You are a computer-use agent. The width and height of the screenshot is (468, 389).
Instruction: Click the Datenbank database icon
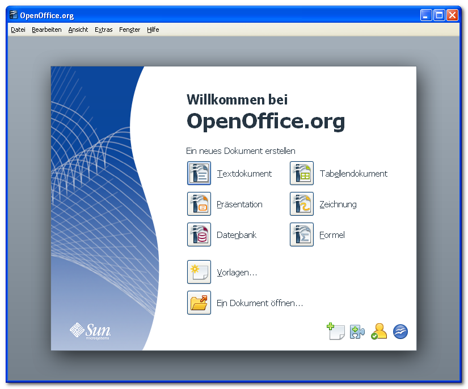(x=199, y=235)
